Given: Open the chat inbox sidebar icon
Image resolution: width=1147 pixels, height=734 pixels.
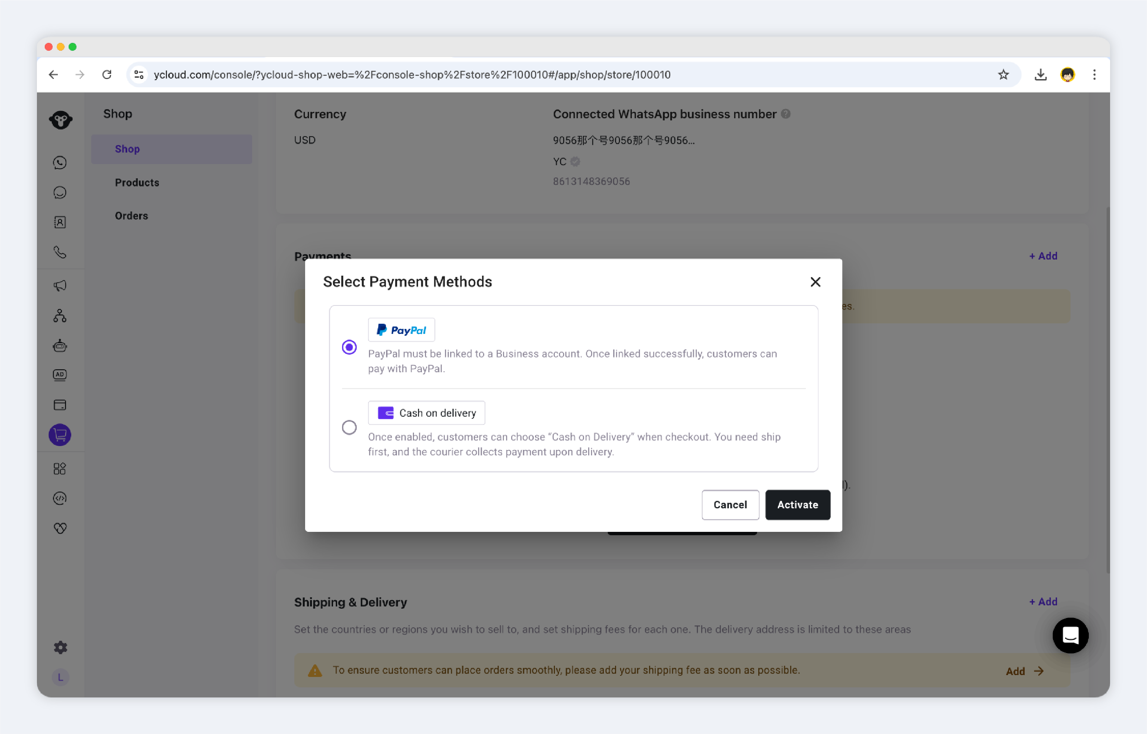Looking at the screenshot, I should point(60,192).
